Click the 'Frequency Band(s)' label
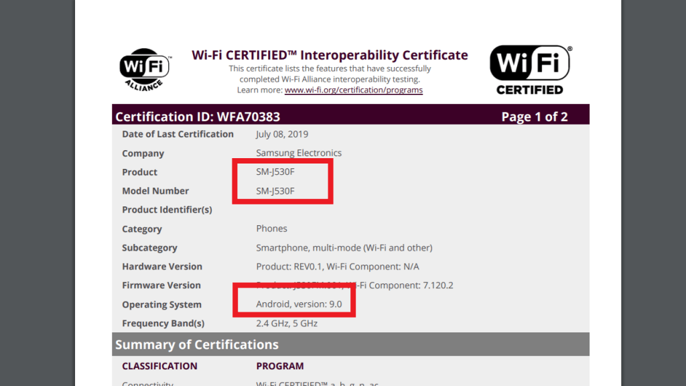This screenshot has width=686, height=386. [x=163, y=324]
